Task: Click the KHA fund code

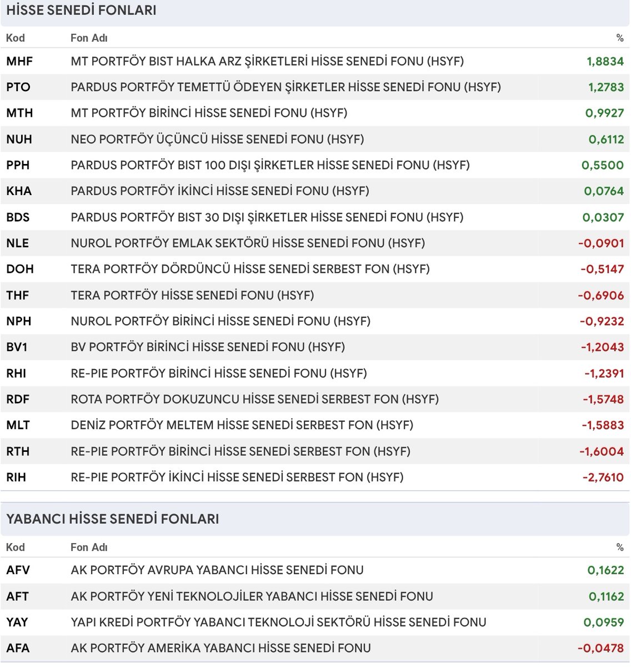Action: point(19,191)
